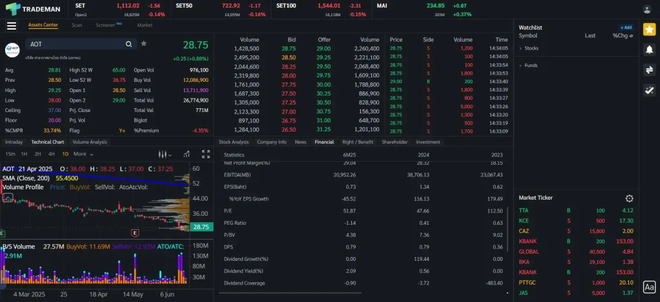
Task: Switch chart timeframe to 4H
Action: click(50, 154)
